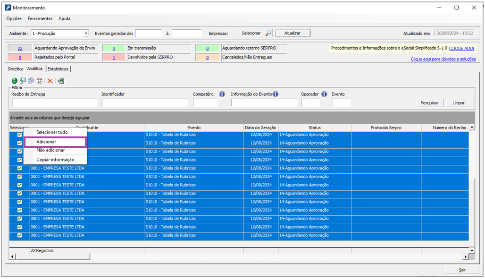Open the Ferramentas menu
Image resolution: width=485 pixels, height=279 pixels.
pos(40,18)
